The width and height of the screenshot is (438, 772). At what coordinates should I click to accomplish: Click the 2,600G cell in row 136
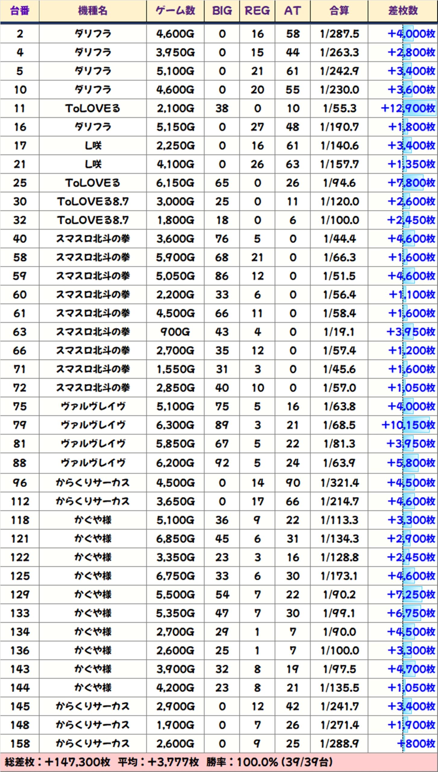[x=175, y=650]
